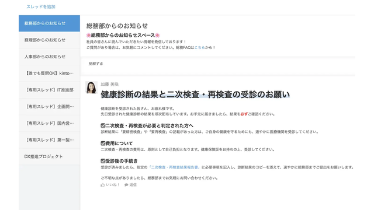Screen dimensions: 374x210
Task: Click the いいね! text link
Action: pos(113,185)
